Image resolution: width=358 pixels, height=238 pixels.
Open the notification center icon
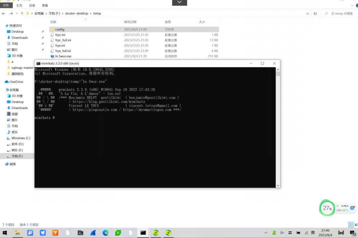(353, 233)
